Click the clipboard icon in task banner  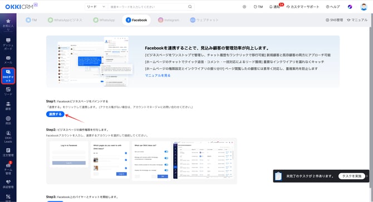point(278,176)
